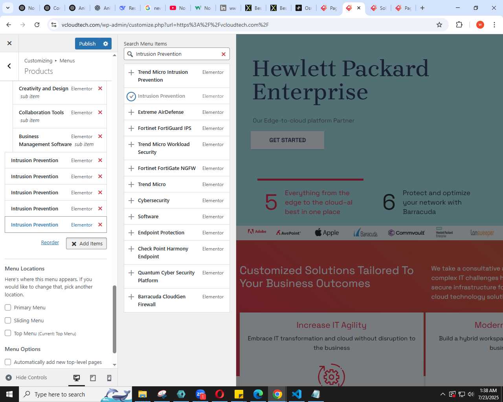Open Chrome three-dot menu
The height and width of the screenshot is (402, 503).
click(x=494, y=25)
